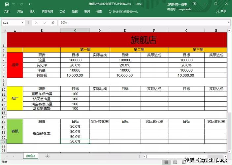
Task: Click the 销售额 cell in row 7
Action: coord(42,75)
